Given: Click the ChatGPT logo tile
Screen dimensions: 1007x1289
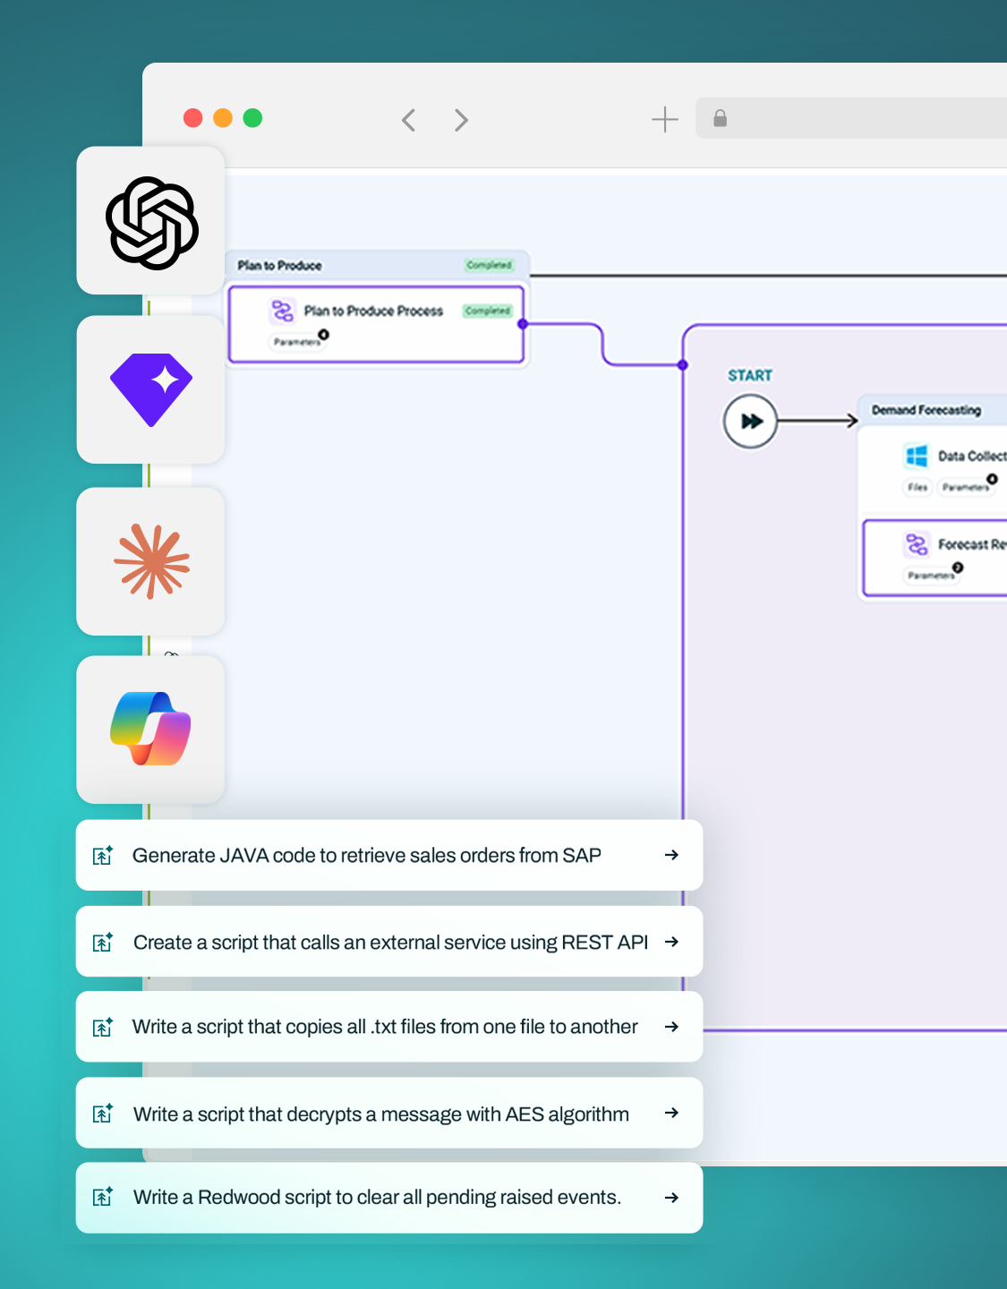Looking at the screenshot, I should tap(150, 221).
